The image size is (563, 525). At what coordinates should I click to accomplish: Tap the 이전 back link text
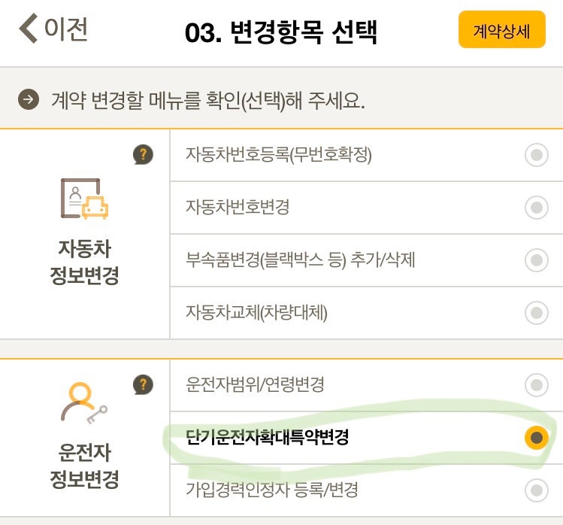click(x=66, y=29)
